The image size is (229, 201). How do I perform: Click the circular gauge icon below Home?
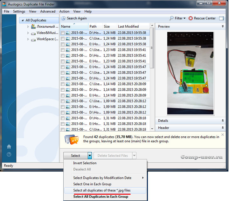pyautogui.click(x=9, y=154)
